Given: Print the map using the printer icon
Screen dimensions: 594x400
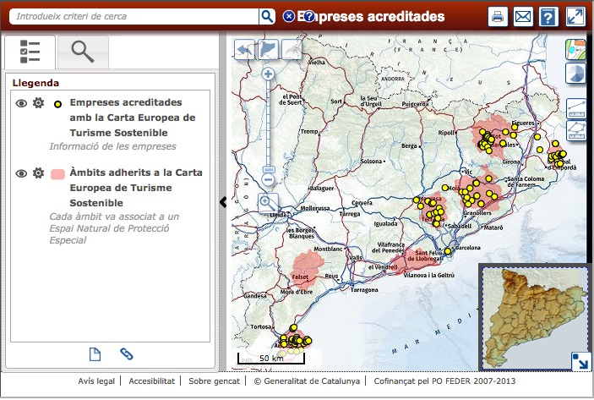Looking at the screenshot, I should (x=498, y=17).
